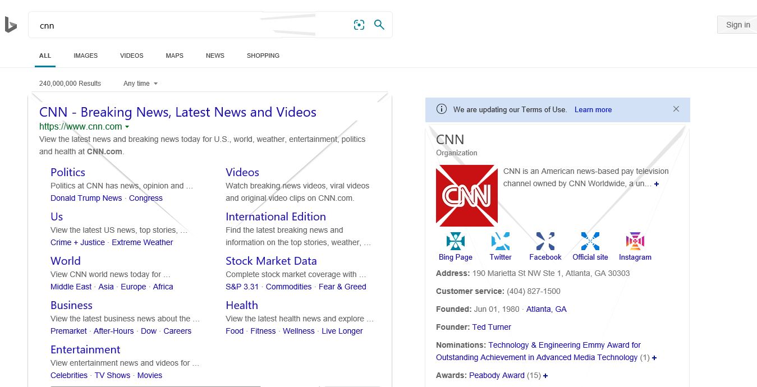Switch to the IMAGES tab
This screenshot has width=757, height=387.
click(x=85, y=56)
